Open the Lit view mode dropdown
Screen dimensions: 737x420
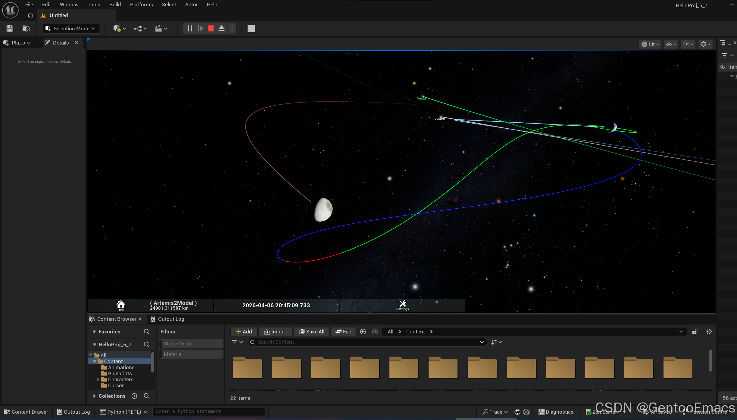pos(650,44)
